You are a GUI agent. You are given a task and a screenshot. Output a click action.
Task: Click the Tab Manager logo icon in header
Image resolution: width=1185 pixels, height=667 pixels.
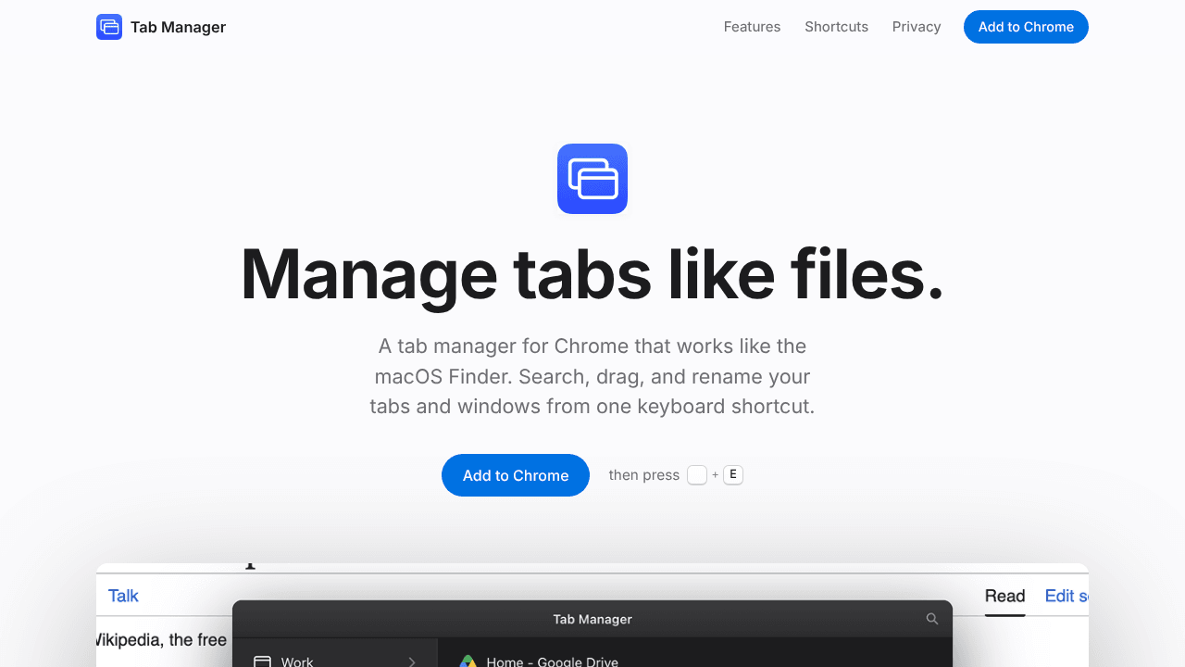point(109,27)
